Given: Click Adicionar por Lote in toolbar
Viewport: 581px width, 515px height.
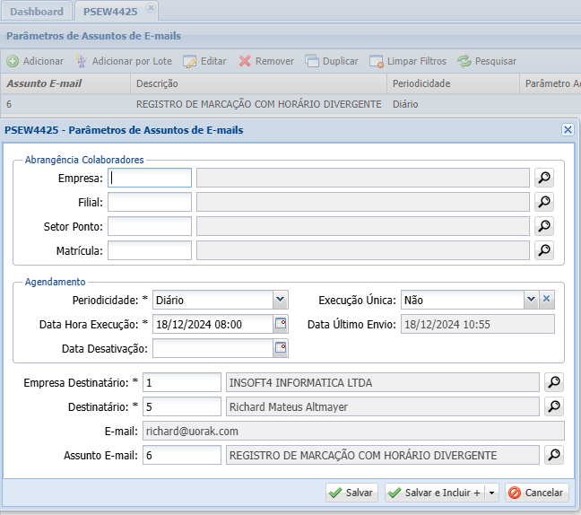Looking at the screenshot, I should pyautogui.click(x=124, y=61).
